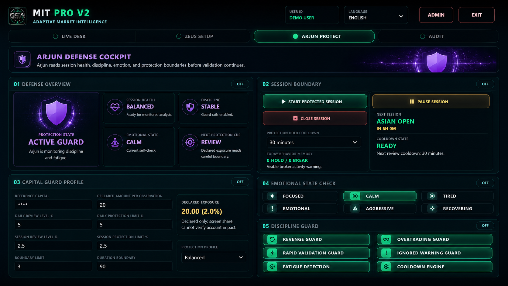Click the GSA logo icon
508x286 pixels.
click(17, 16)
